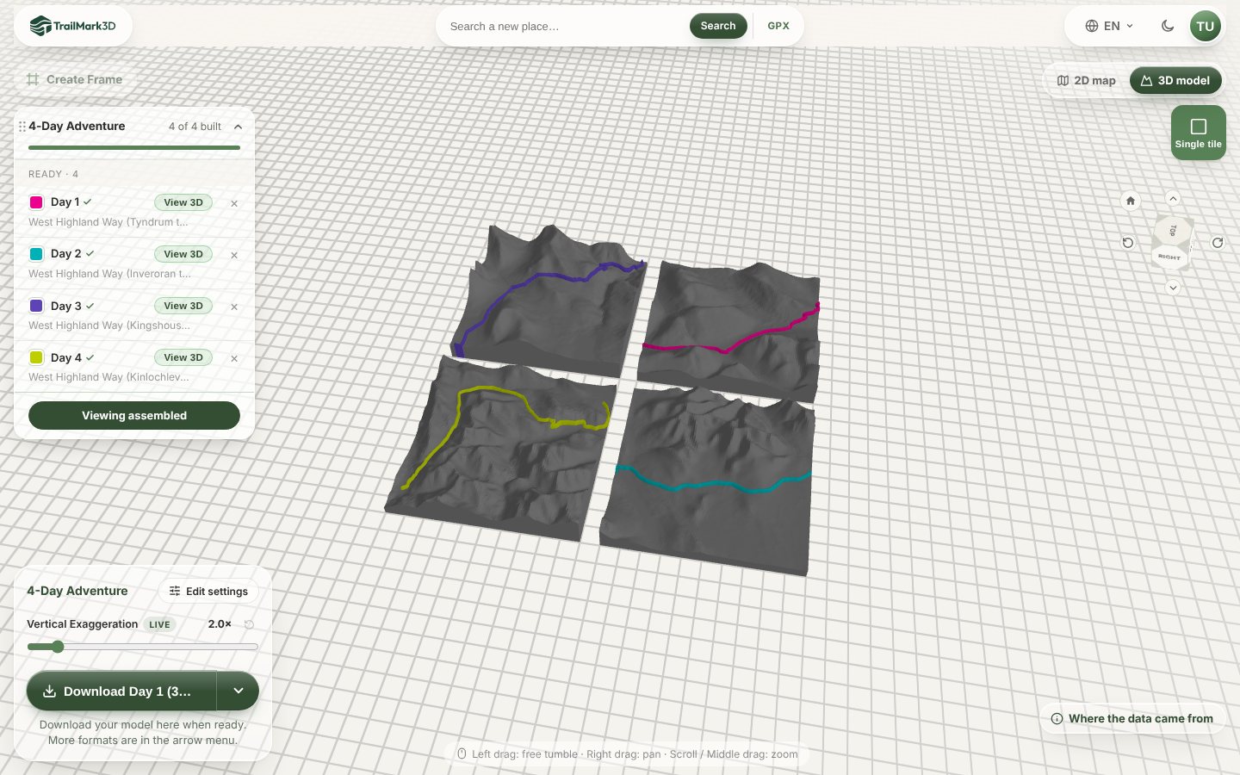1240x775 pixels.
Task: Adjust the Vertical Exaggeration slider handle
Action: [58, 647]
